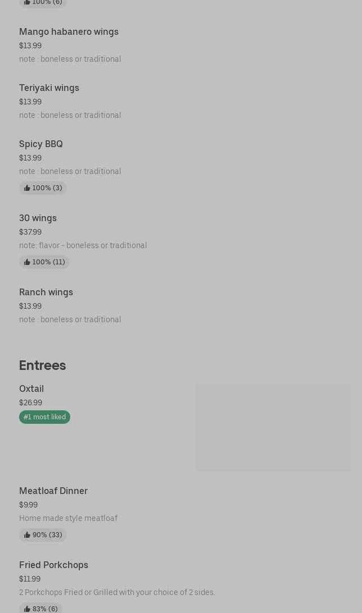Image resolution: width=362 pixels, height=613 pixels.
Task: Open the Mango habanero wings item
Action: click(x=69, y=31)
